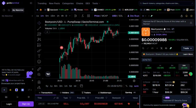Screen dimensions: 196x108
Task: Click the TradingView logo on chart
Action: point(48,74)
